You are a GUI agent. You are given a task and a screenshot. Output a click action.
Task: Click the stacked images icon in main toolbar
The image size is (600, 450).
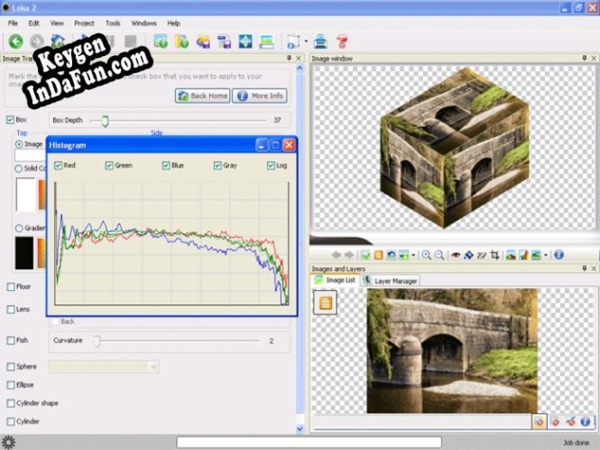[x=266, y=41]
